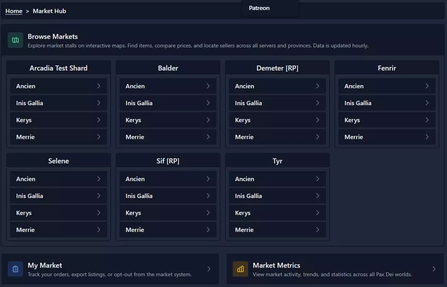Select Inis Gallia under Balder

coord(139,103)
